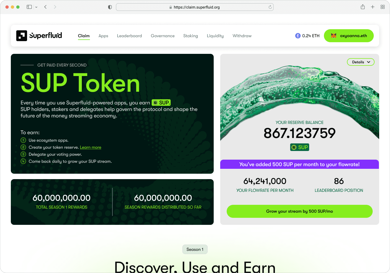Click the 0.24 ETH balance
The width and height of the screenshot is (390, 273).
[311, 36]
